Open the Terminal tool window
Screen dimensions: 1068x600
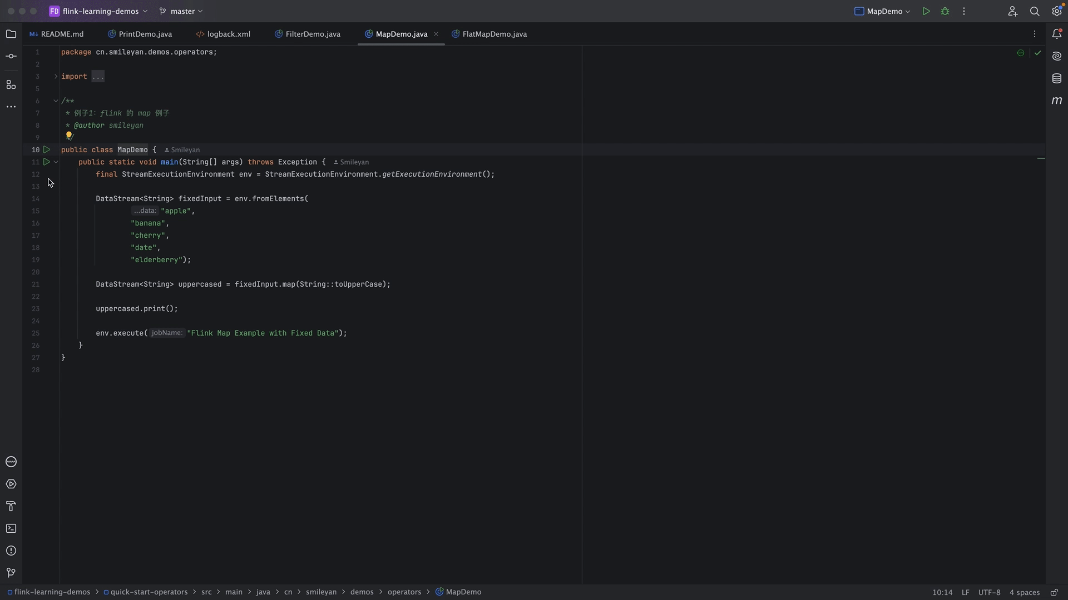coord(11,528)
